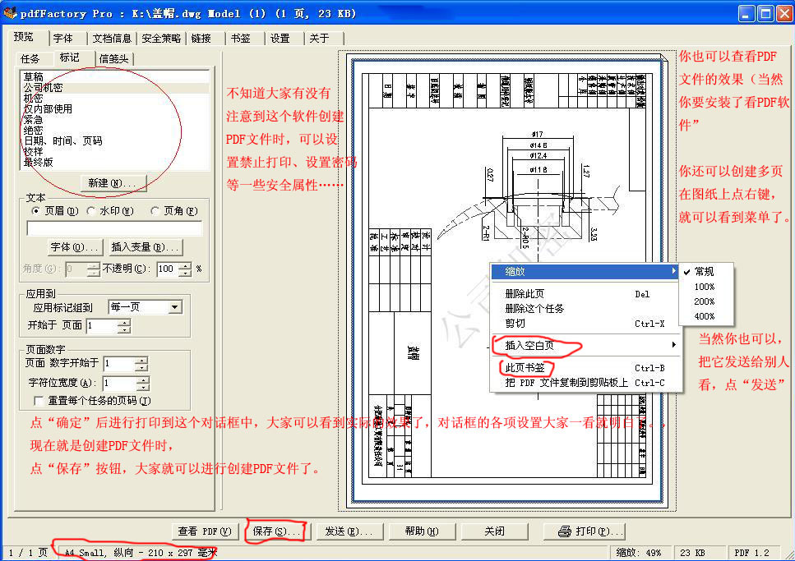Click the 开始于 页面 spinner arrows

(x=124, y=325)
